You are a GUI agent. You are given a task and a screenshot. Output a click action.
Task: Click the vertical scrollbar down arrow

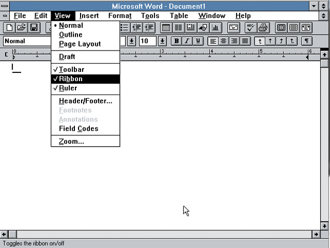[324, 226]
